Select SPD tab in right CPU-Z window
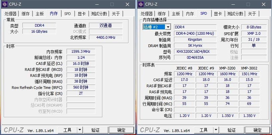Image resolution: width=272 pixels, height=135 pixels. (204, 13)
